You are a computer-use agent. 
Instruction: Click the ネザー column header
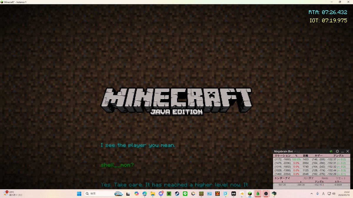(x=318, y=155)
